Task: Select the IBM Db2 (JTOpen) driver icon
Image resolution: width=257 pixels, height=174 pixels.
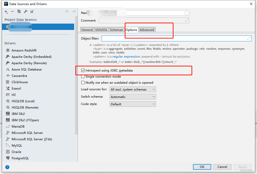Action: click(8, 120)
